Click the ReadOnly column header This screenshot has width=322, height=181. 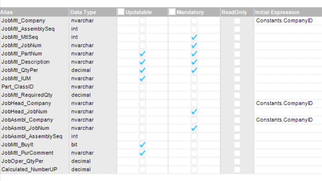coord(237,12)
